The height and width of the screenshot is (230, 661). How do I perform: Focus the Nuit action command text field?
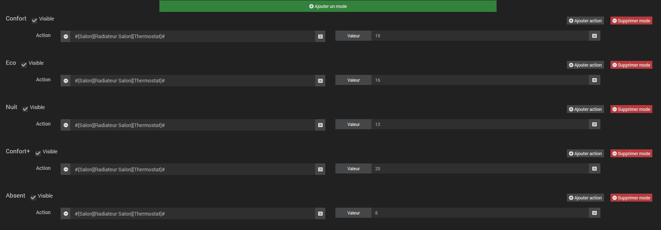[193, 125]
